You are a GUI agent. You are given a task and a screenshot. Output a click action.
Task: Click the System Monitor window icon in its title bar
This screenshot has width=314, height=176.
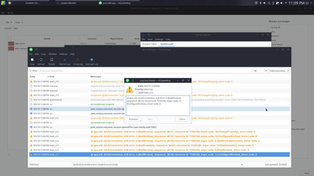[x=143, y=35]
